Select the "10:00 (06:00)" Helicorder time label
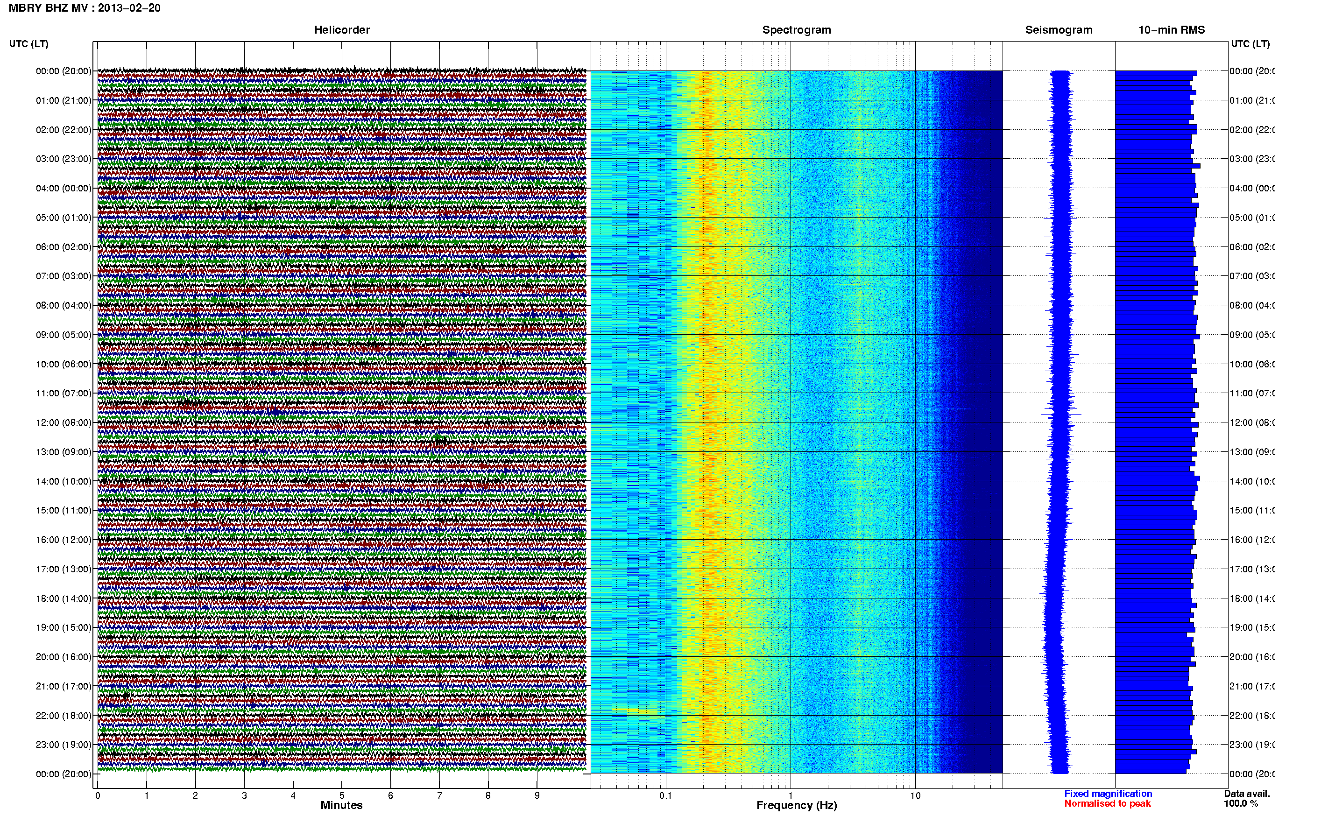1328x830 pixels. click(x=64, y=364)
